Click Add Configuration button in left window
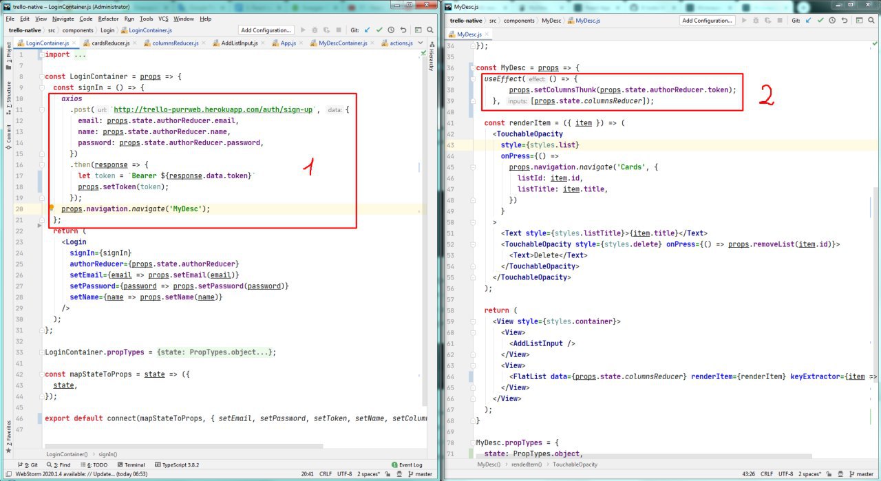The width and height of the screenshot is (881, 481). tap(266, 30)
